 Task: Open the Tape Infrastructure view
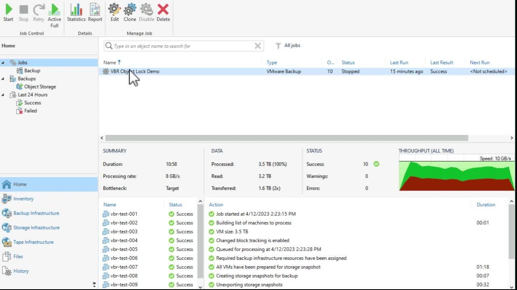point(33,242)
